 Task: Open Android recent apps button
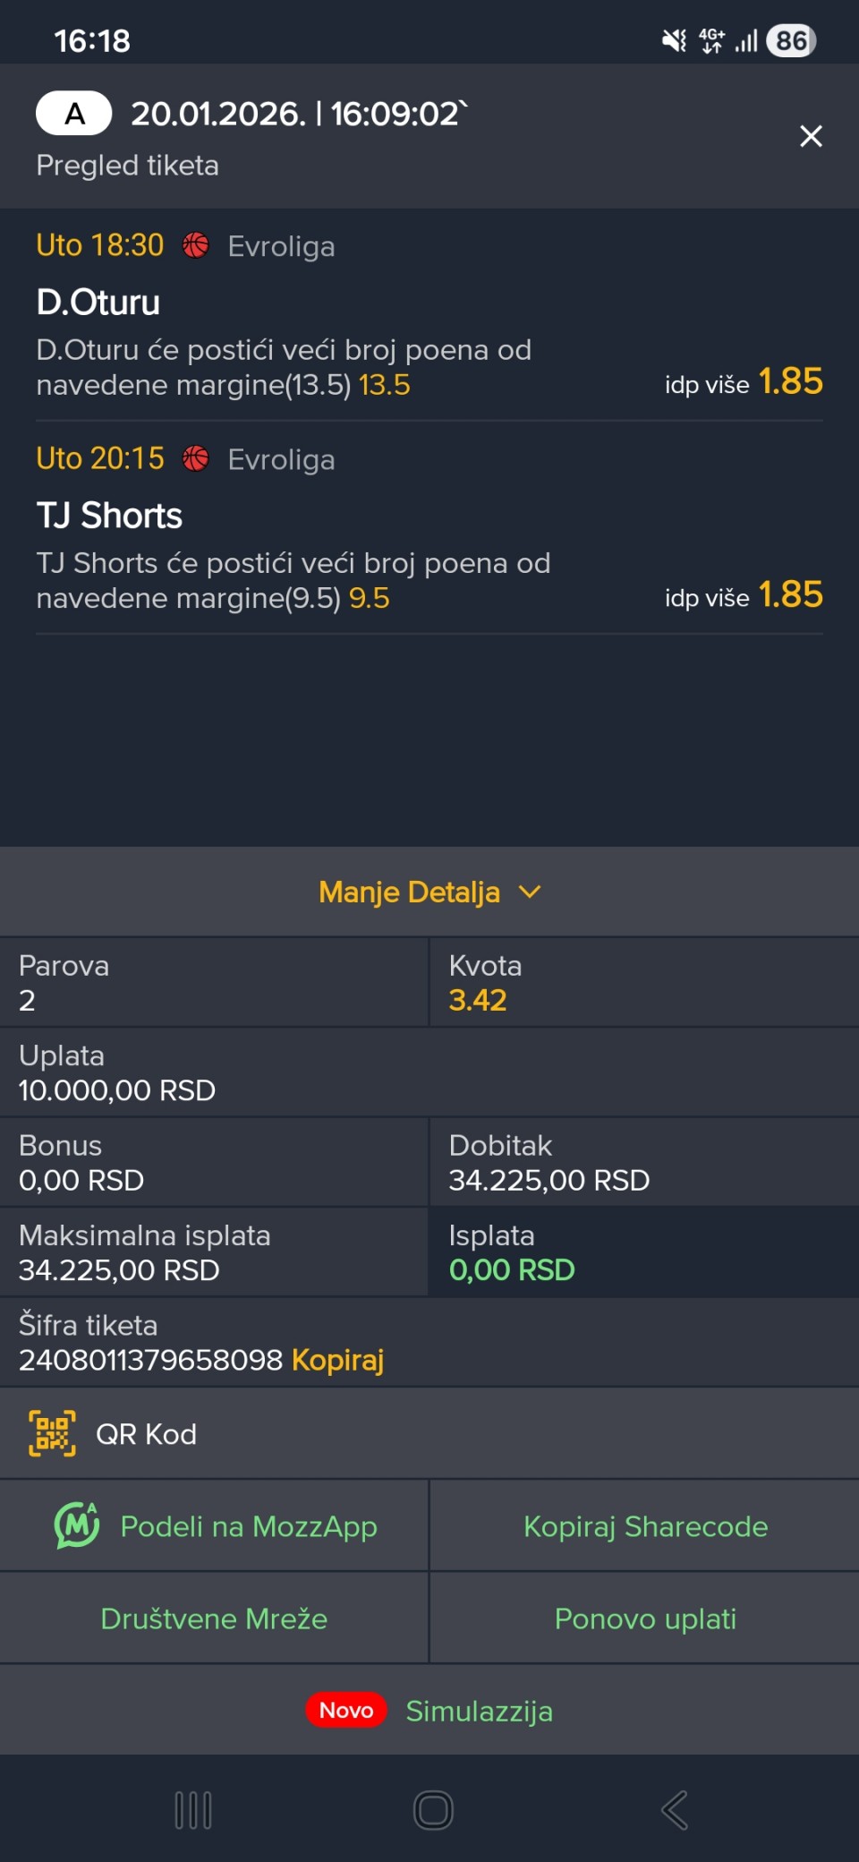click(193, 1810)
